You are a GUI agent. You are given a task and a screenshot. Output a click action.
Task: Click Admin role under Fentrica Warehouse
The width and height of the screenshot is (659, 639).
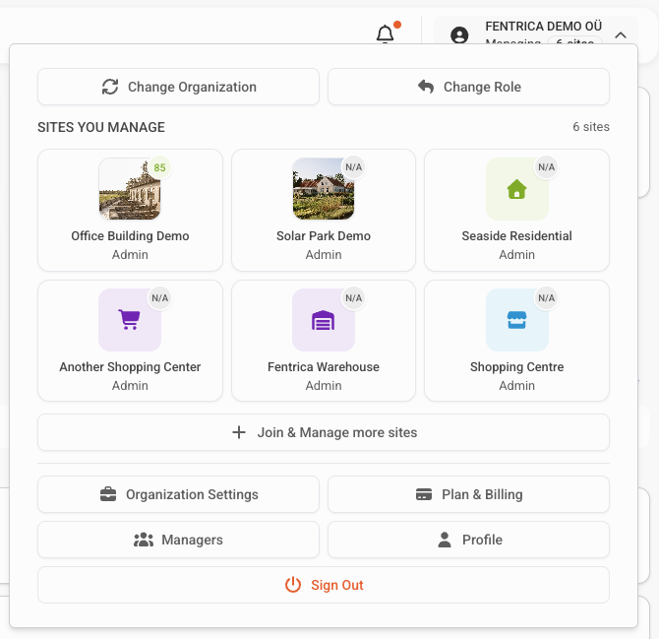point(324,385)
